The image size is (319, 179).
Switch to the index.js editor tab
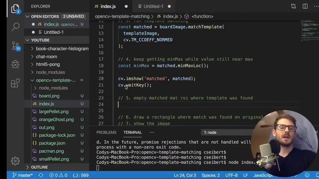pyautogui.click(x=111, y=6)
